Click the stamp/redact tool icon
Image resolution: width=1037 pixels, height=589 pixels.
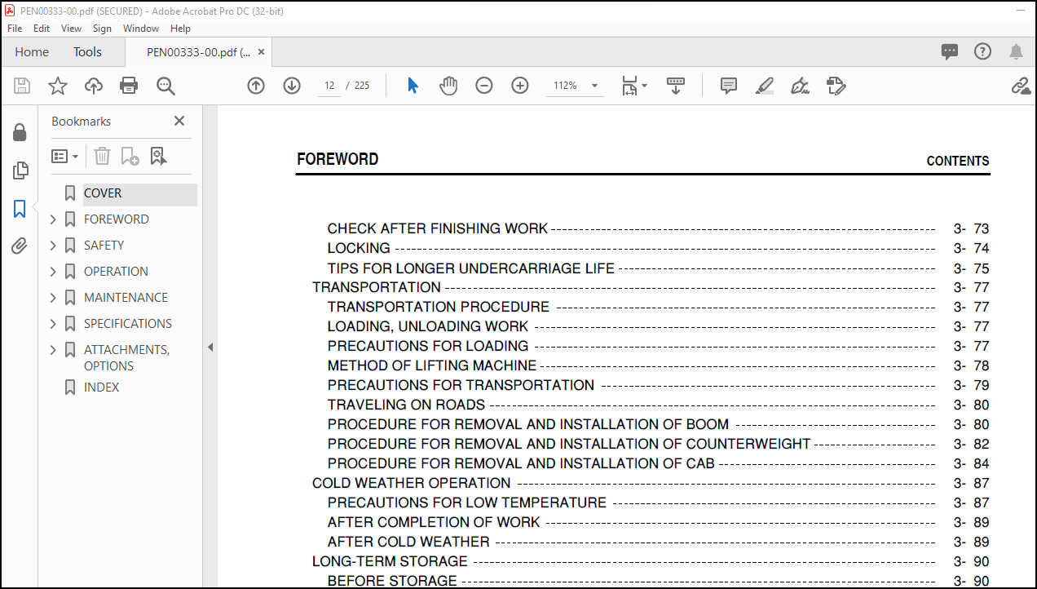pyautogui.click(x=836, y=86)
